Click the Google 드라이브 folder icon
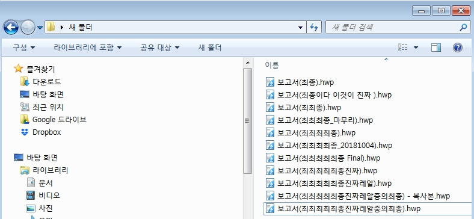The height and width of the screenshot is (219, 474). (x=25, y=120)
